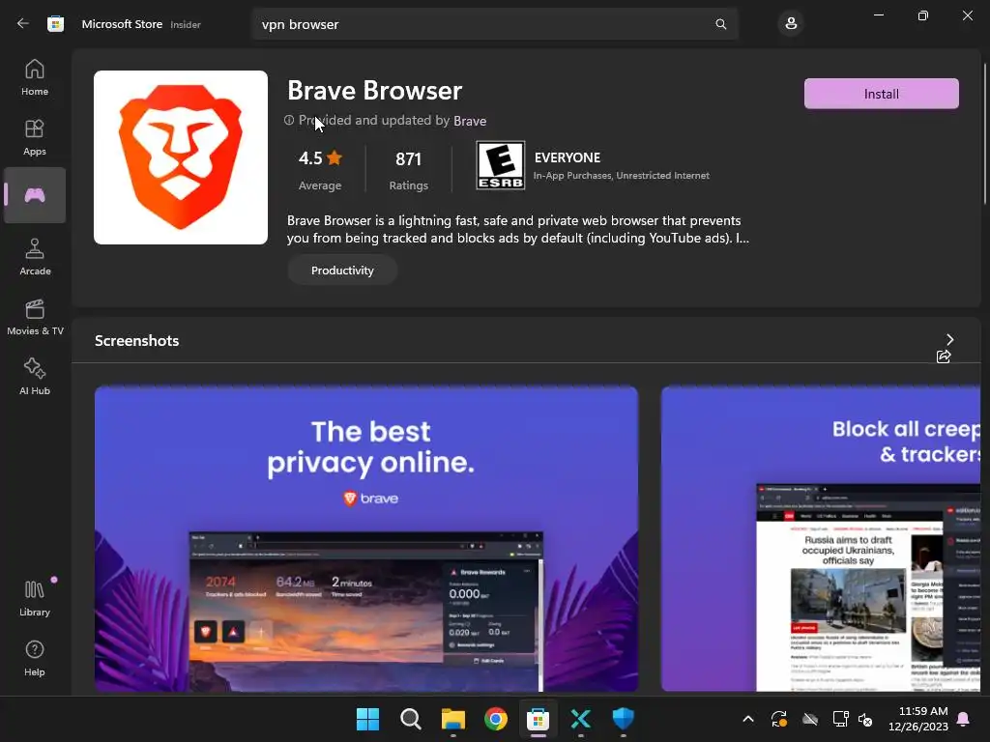Click the ESRB Everyone rating badge
This screenshot has width=990, height=742.
(501, 165)
